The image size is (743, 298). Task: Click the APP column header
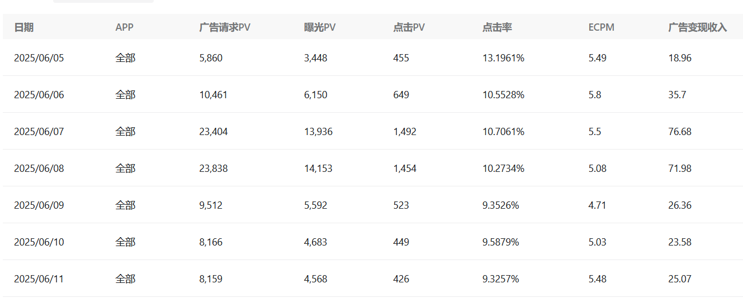pos(124,27)
